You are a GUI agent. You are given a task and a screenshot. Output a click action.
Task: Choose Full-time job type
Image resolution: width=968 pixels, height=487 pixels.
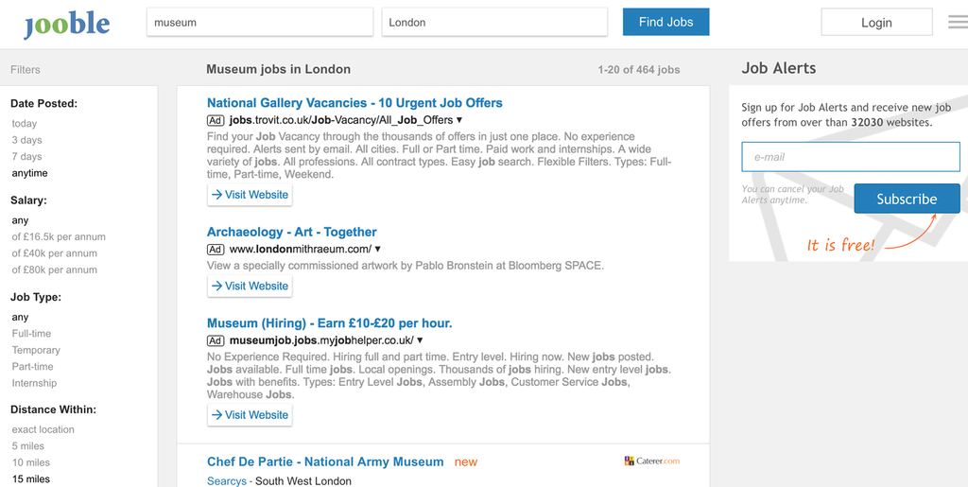coord(31,334)
